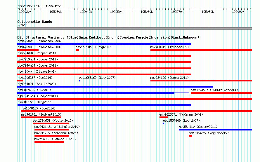Select the blue dgv234n21 gain bar
This screenshot has height=162, width=260.
[115, 87]
